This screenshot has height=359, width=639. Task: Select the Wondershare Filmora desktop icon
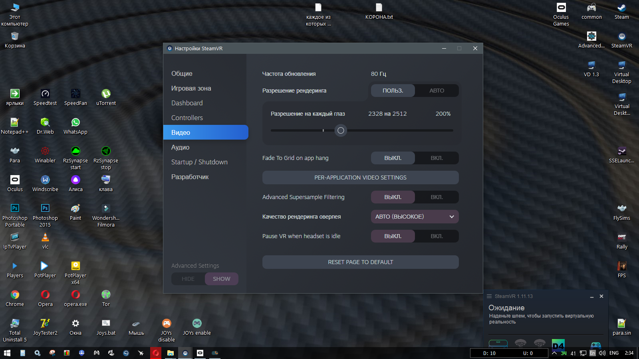tap(106, 215)
